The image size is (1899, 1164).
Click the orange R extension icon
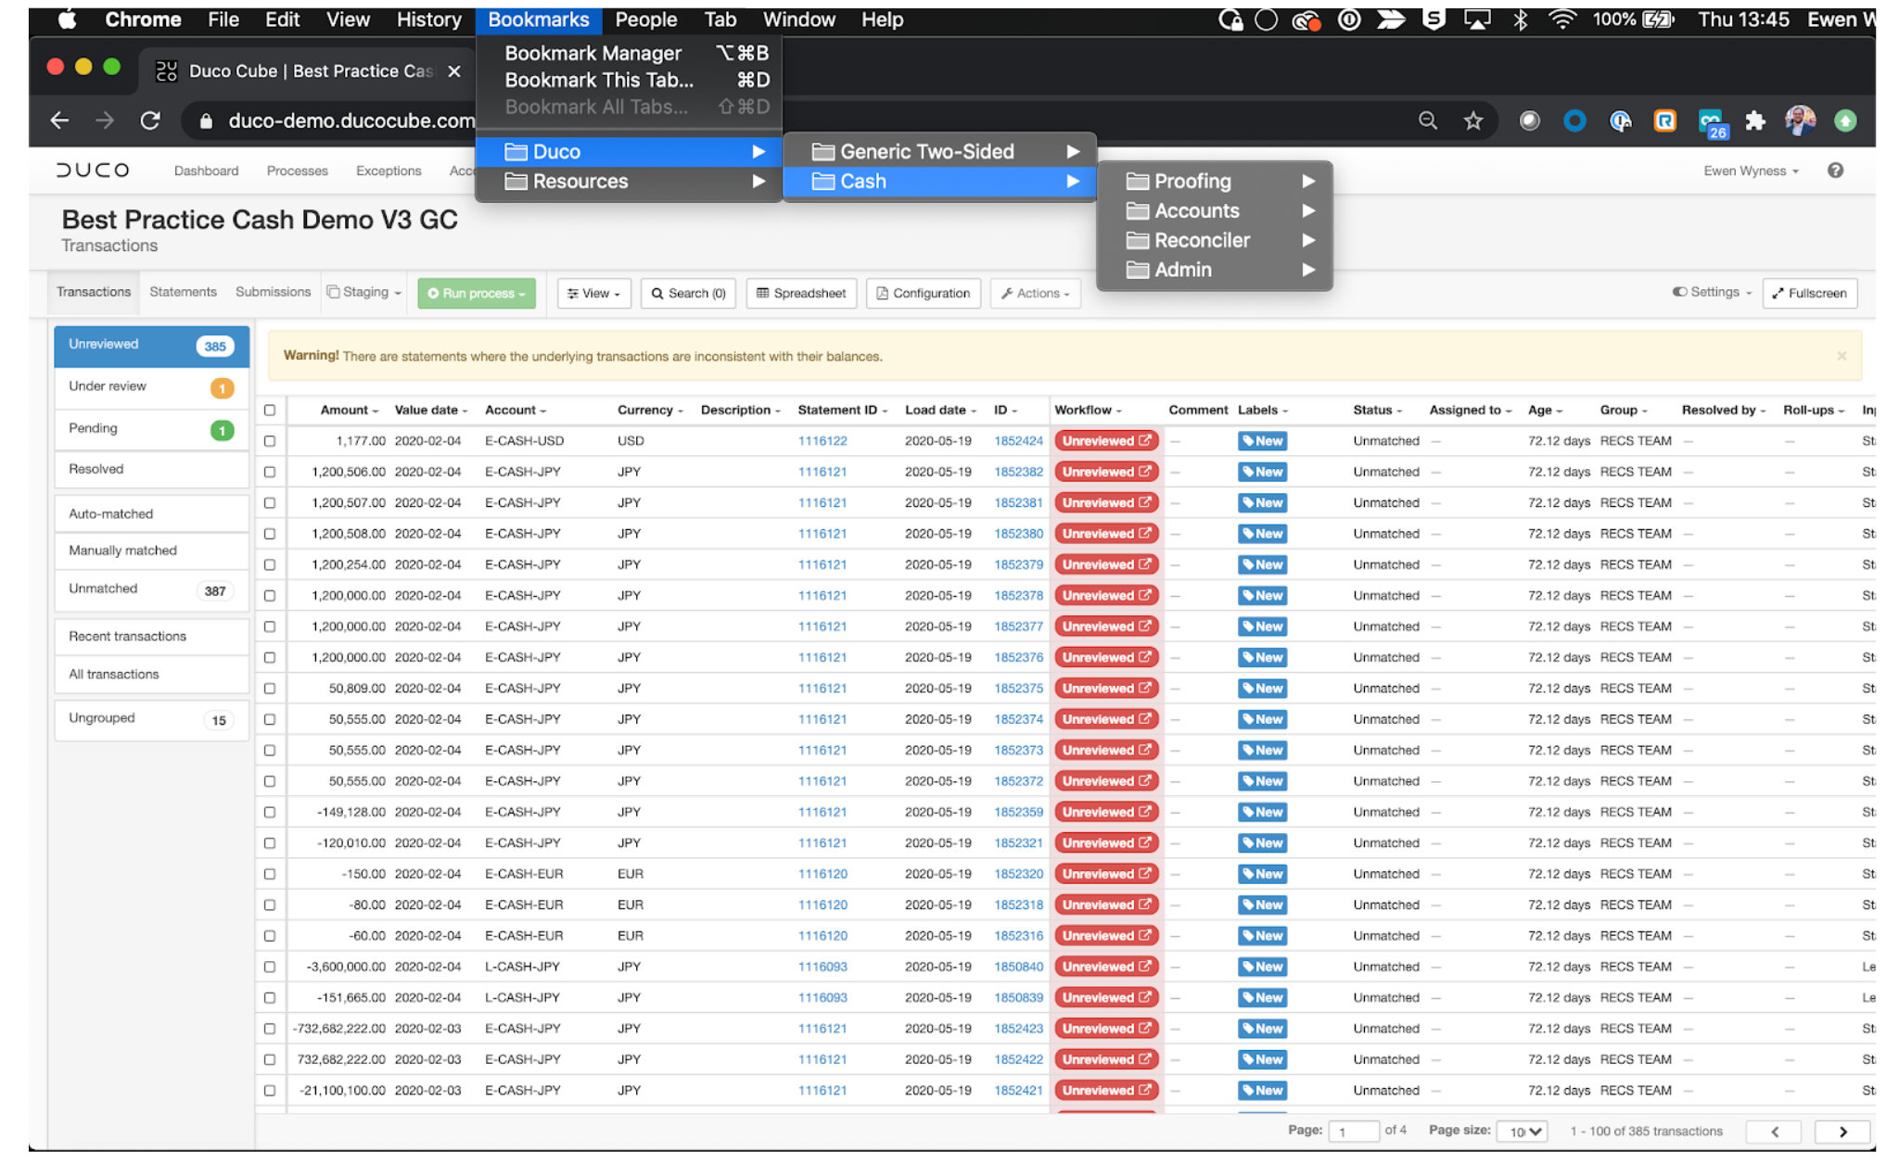tap(1664, 120)
